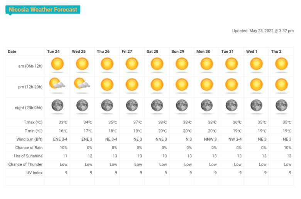Click the UV Index row label
Viewport: 301px width, 199px height.
(34, 173)
